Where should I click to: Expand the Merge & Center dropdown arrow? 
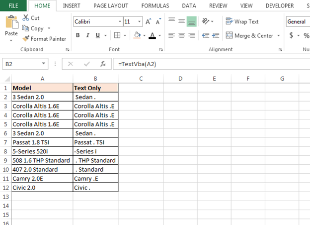(279, 35)
